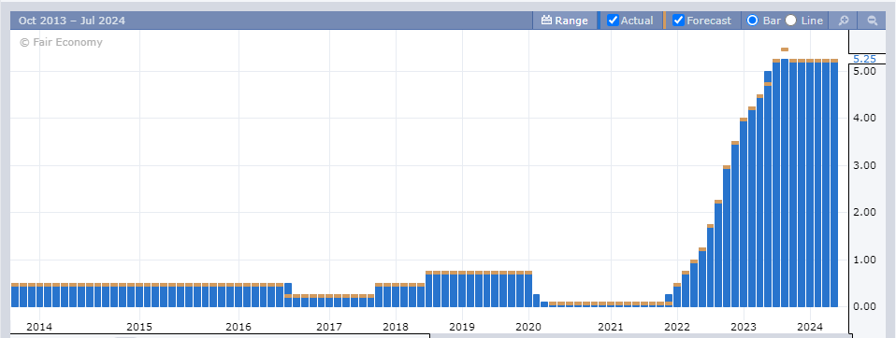Click the blue Actual color indicator strip
This screenshot has width=896, height=338.
599,21
